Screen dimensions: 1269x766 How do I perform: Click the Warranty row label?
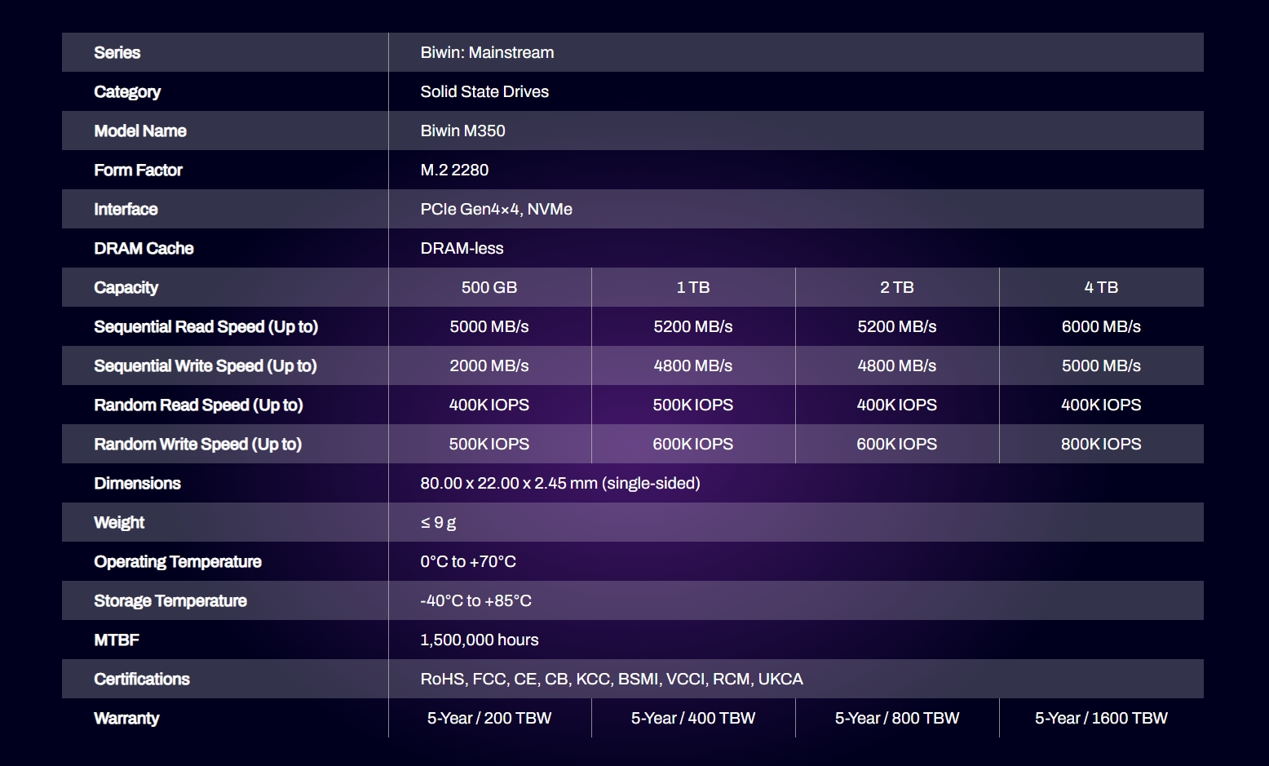pos(126,719)
